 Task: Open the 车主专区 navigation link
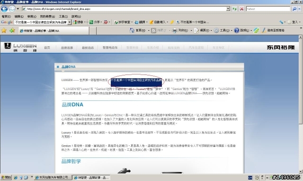[218, 48]
